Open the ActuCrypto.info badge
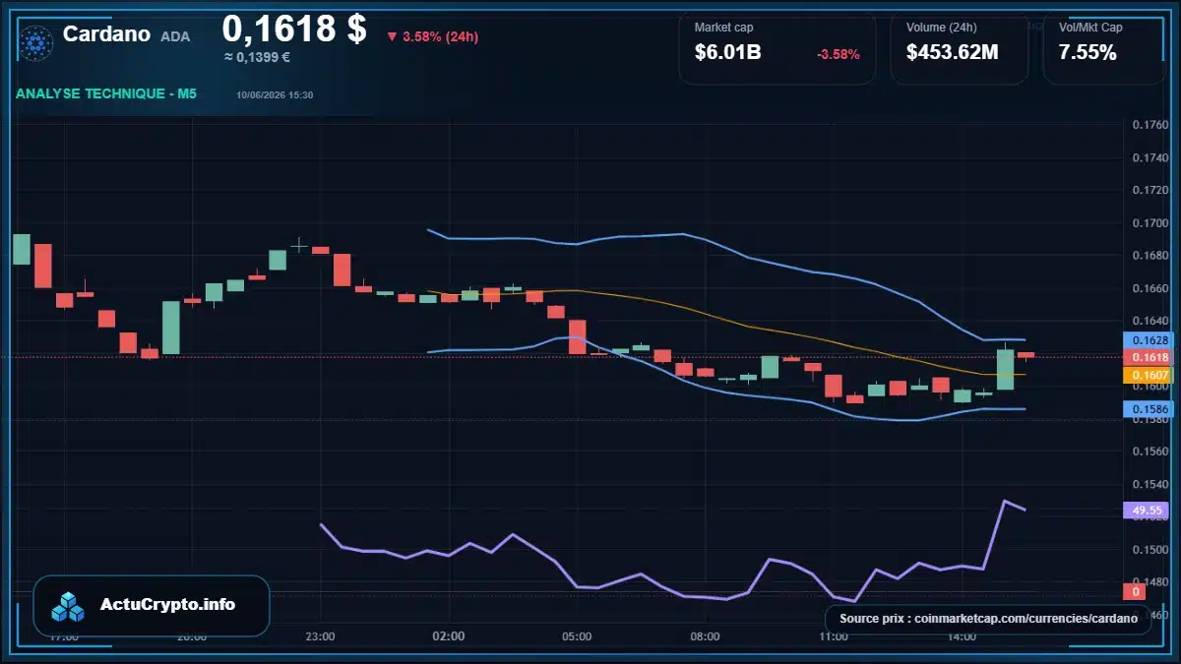The height and width of the screenshot is (664, 1181). 152,606
